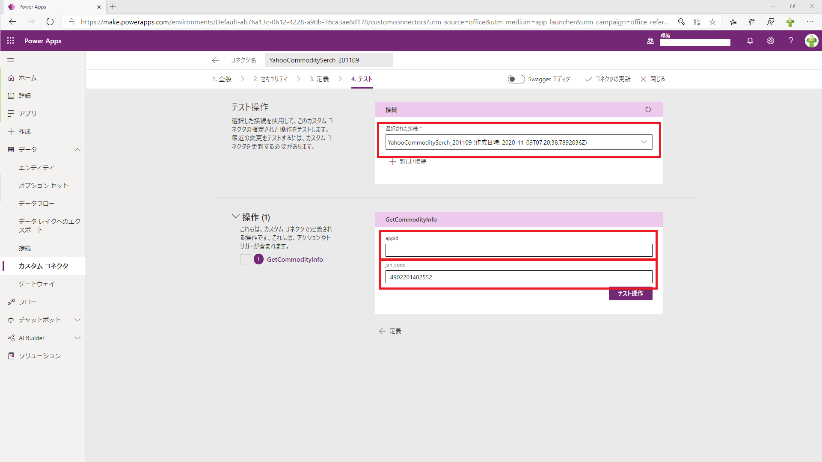822x462 pixels.
Task: Collapse the left navigation hamburger menu
Action: pyautogui.click(x=11, y=60)
